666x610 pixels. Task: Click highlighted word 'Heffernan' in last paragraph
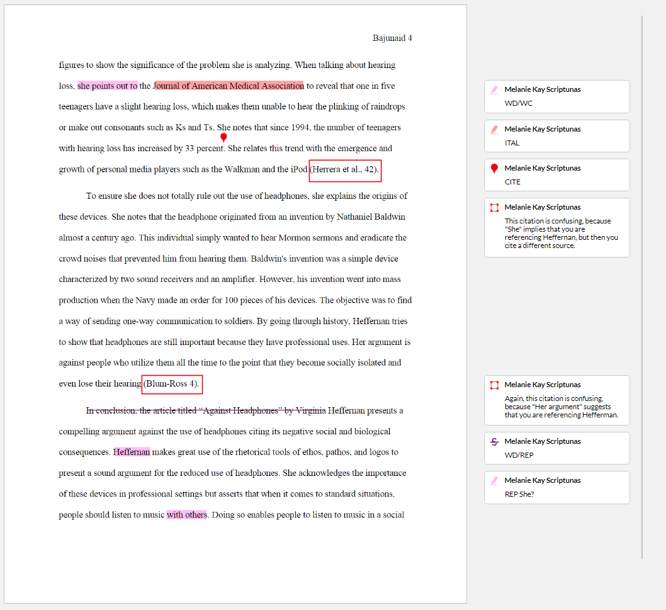click(132, 452)
